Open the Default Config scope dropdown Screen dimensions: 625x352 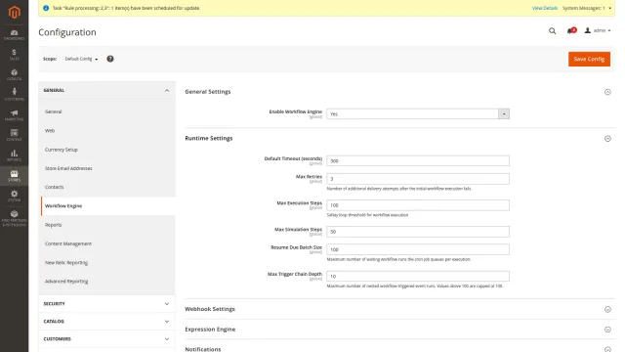(x=81, y=59)
